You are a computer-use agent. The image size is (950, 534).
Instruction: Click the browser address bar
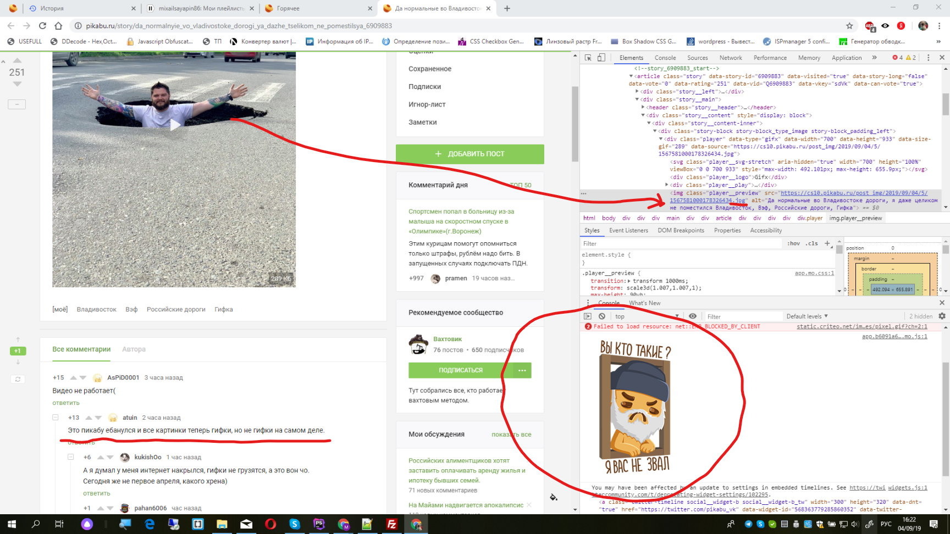(x=462, y=26)
